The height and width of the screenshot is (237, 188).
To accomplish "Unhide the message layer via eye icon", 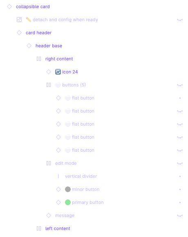I will [x=180, y=215].
